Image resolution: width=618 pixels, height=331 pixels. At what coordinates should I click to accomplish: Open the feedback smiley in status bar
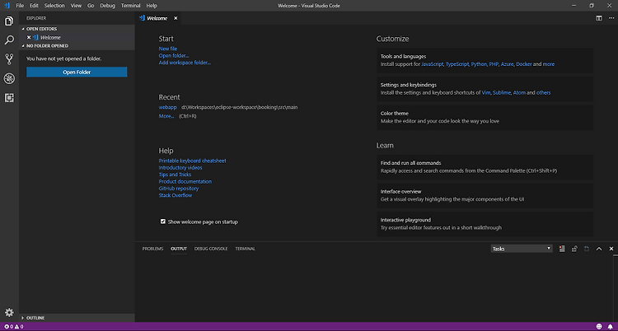tap(599, 327)
